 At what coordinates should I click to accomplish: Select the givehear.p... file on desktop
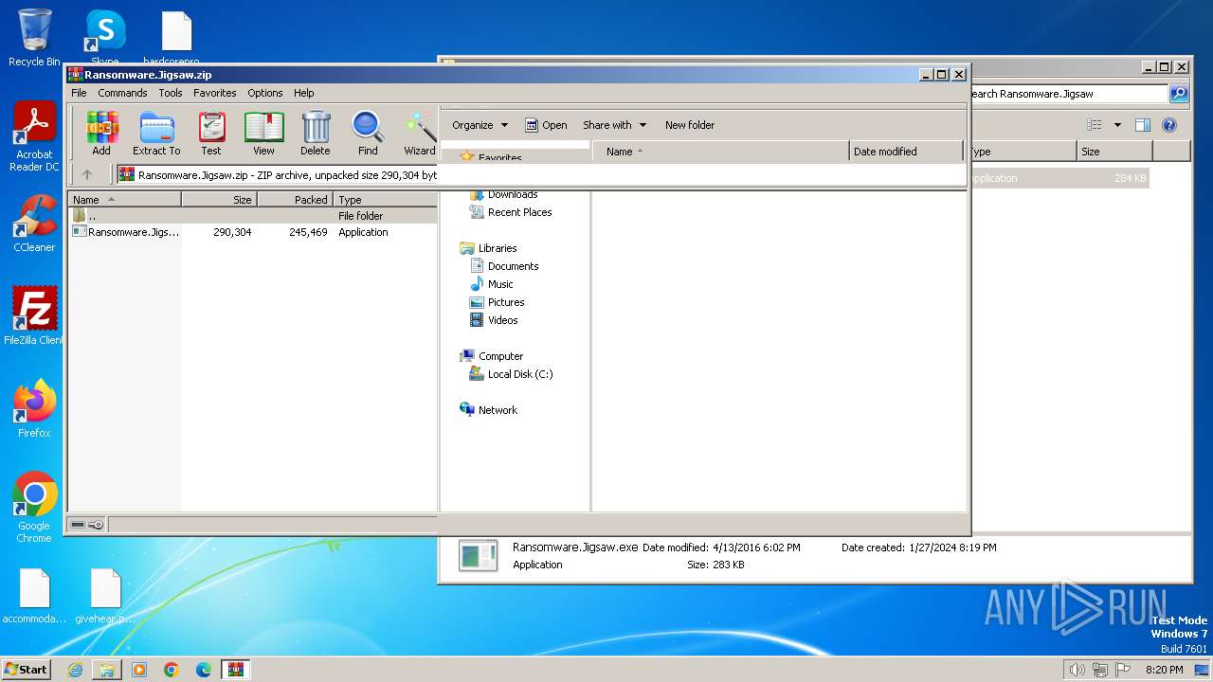(105, 596)
